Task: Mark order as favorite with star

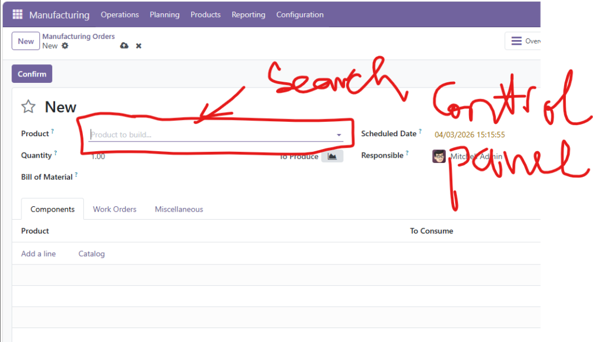Action: [28, 107]
